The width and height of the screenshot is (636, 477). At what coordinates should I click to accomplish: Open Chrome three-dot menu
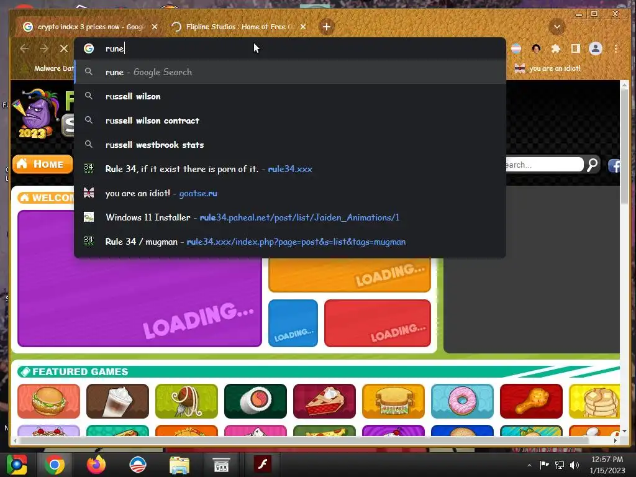click(616, 48)
